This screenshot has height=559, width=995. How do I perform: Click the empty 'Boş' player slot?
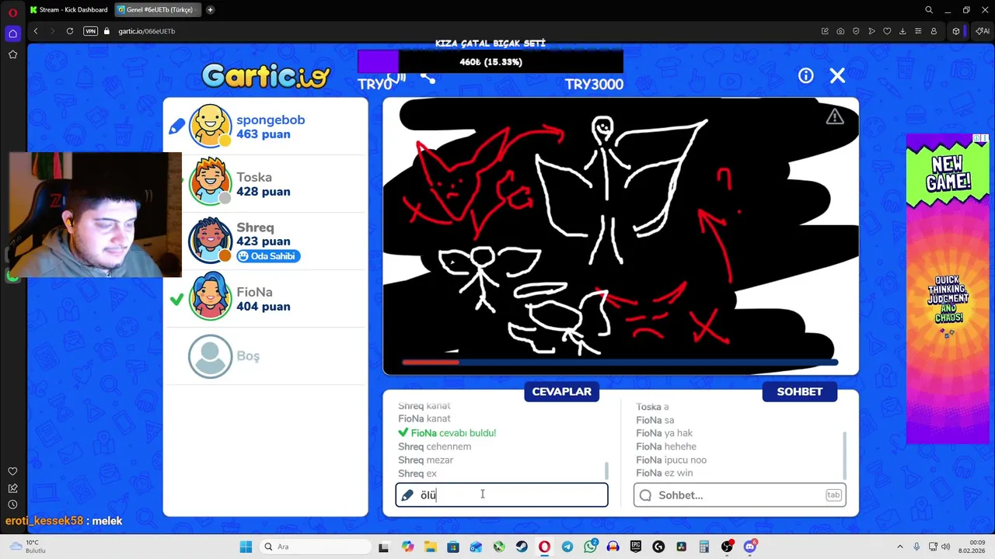click(266, 356)
